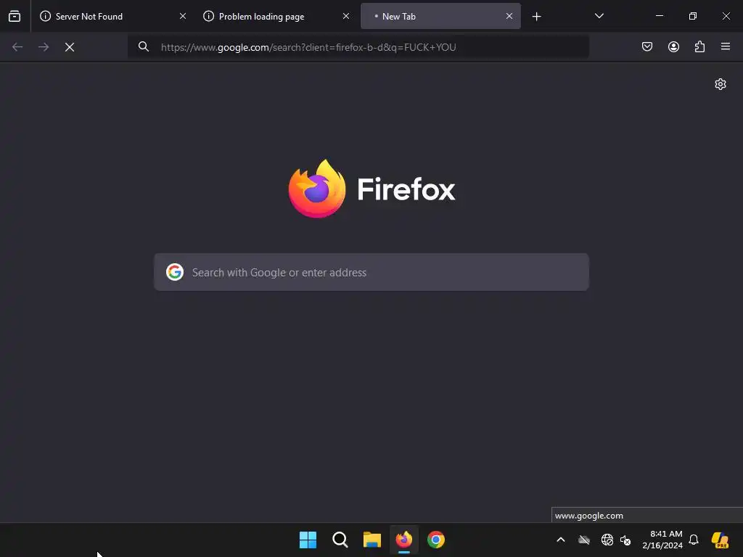Close the Server Not Found tab
This screenshot has height=557, width=743.
[182, 16]
